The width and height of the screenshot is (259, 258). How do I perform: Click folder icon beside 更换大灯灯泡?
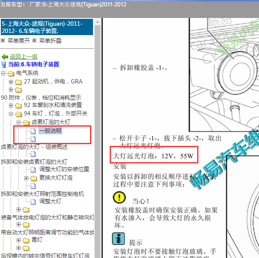[x=34, y=178]
